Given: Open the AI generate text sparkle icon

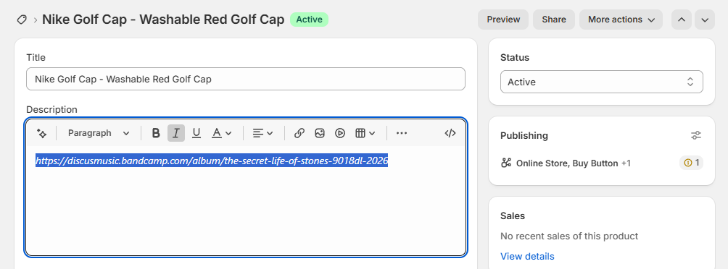Looking at the screenshot, I should [42, 133].
